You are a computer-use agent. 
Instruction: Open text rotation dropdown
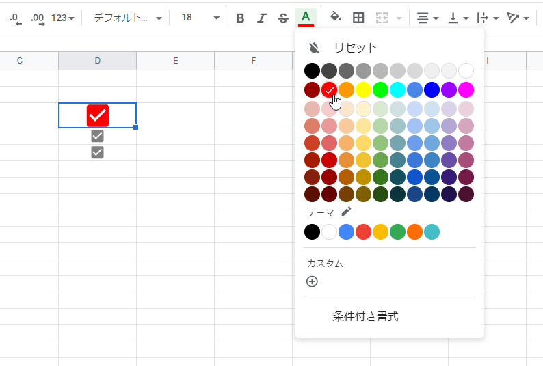(x=518, y=18)
